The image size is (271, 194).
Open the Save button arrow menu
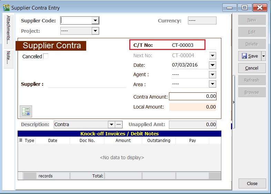tap(264, 56)
